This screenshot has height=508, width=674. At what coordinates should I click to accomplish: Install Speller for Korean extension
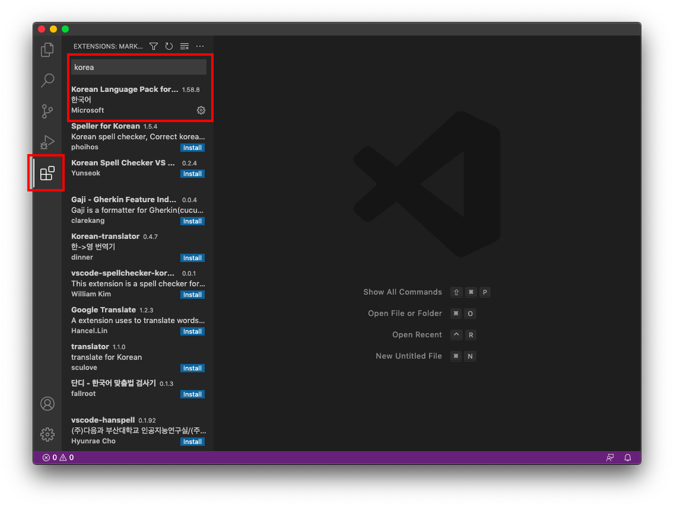(x=192, y=148)
